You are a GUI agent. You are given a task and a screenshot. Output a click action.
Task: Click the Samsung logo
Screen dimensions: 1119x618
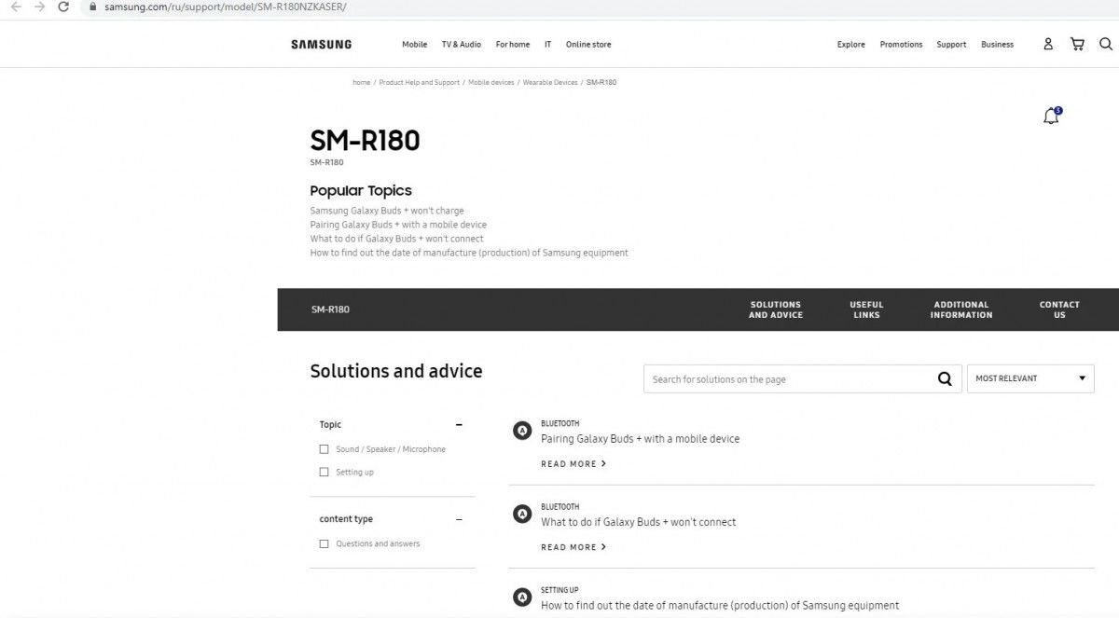point(321,44)
